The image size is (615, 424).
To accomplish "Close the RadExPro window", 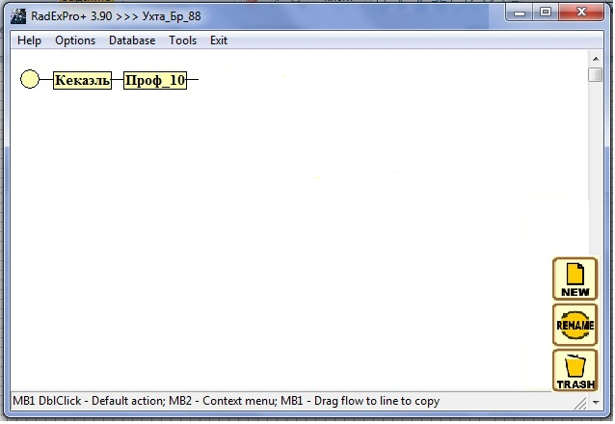I will (x=581, y=13).
